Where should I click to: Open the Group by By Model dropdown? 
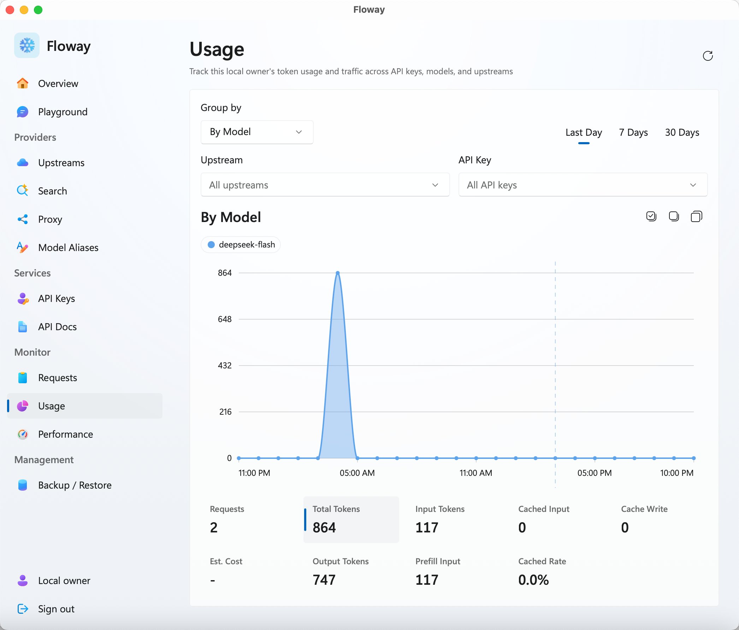click(257, 132)
